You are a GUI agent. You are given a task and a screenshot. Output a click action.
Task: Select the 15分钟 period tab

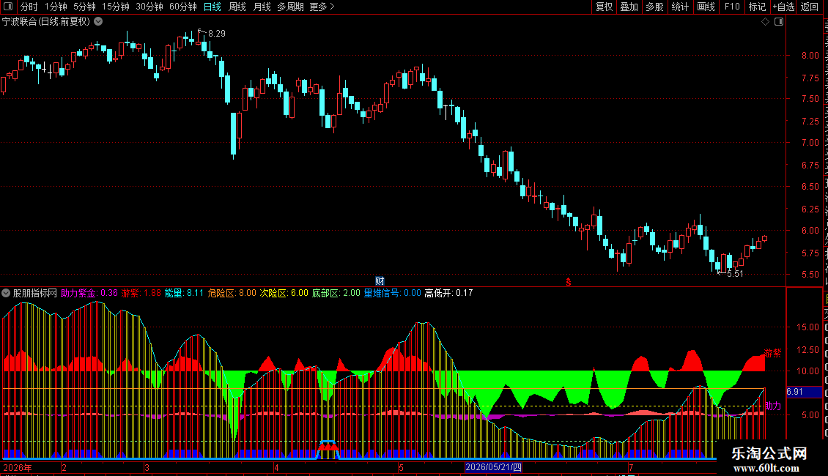click(115, 7)
